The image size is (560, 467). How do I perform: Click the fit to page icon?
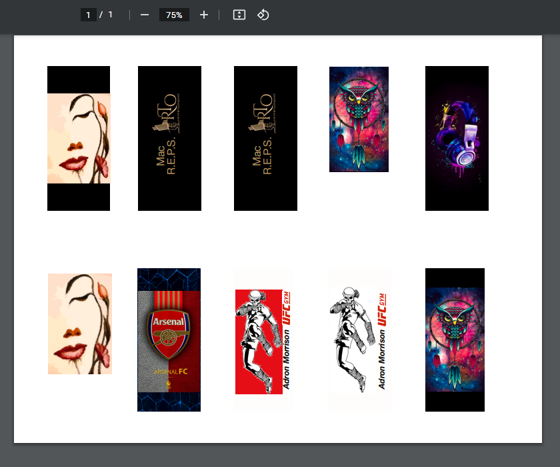pyautogui.click(x=239, y=15)
